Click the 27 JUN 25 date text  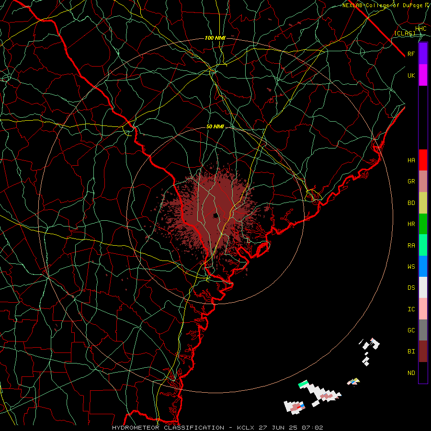coord(278,428)
